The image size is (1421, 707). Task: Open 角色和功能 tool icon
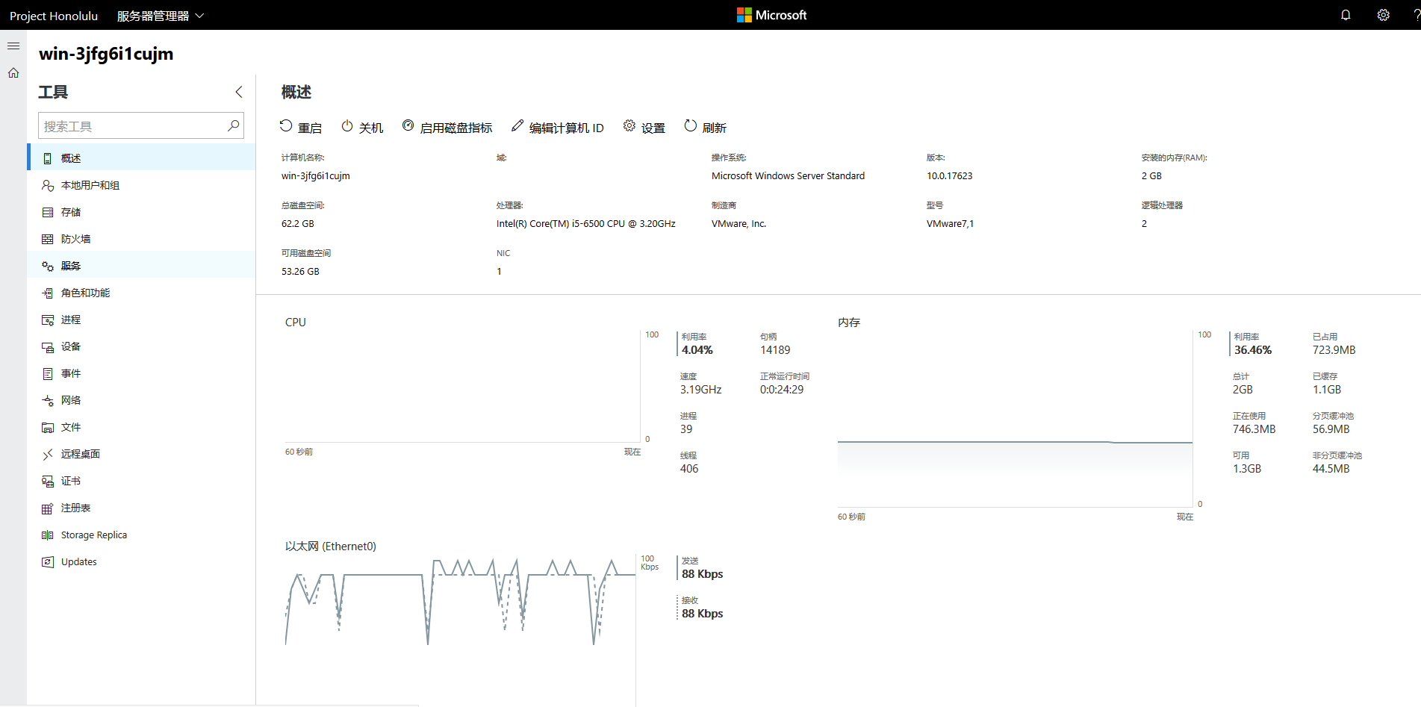pyautogui.click(x=48, y=293)
